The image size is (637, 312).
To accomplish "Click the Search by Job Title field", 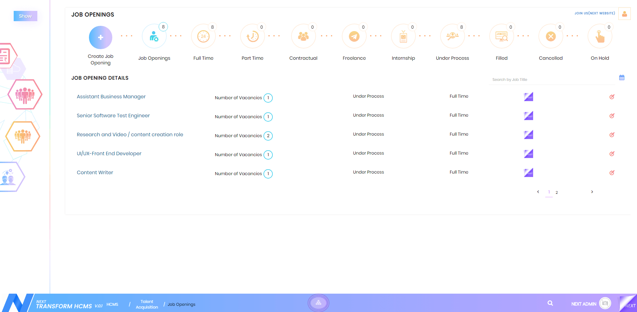I will pyautogui.click(x=551, y=80).
